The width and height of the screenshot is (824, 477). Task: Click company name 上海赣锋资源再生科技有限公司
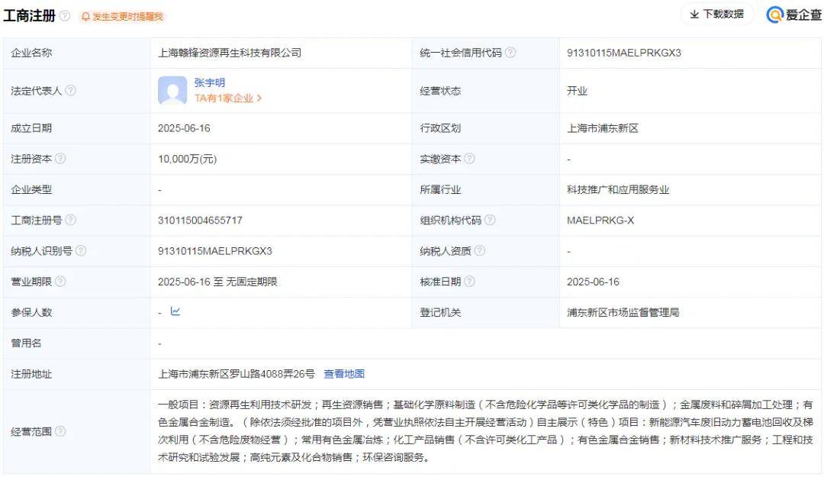click(x=230, y=53)
